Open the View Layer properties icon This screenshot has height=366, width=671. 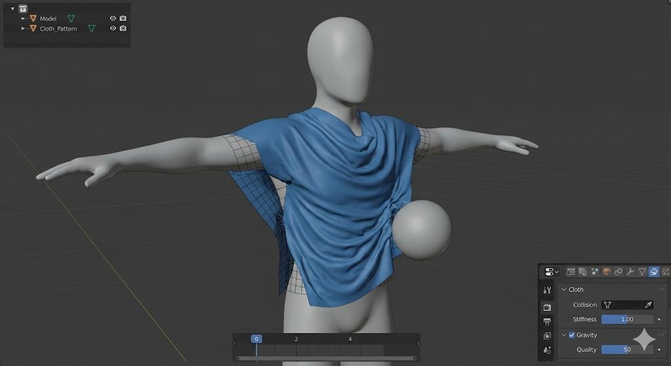547,336
